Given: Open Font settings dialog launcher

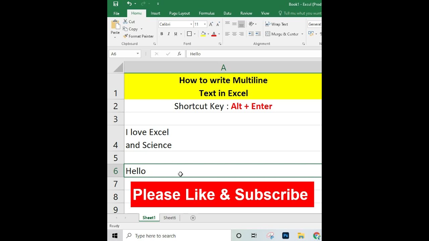Looking at the screenshot, I should click(220, 44).
